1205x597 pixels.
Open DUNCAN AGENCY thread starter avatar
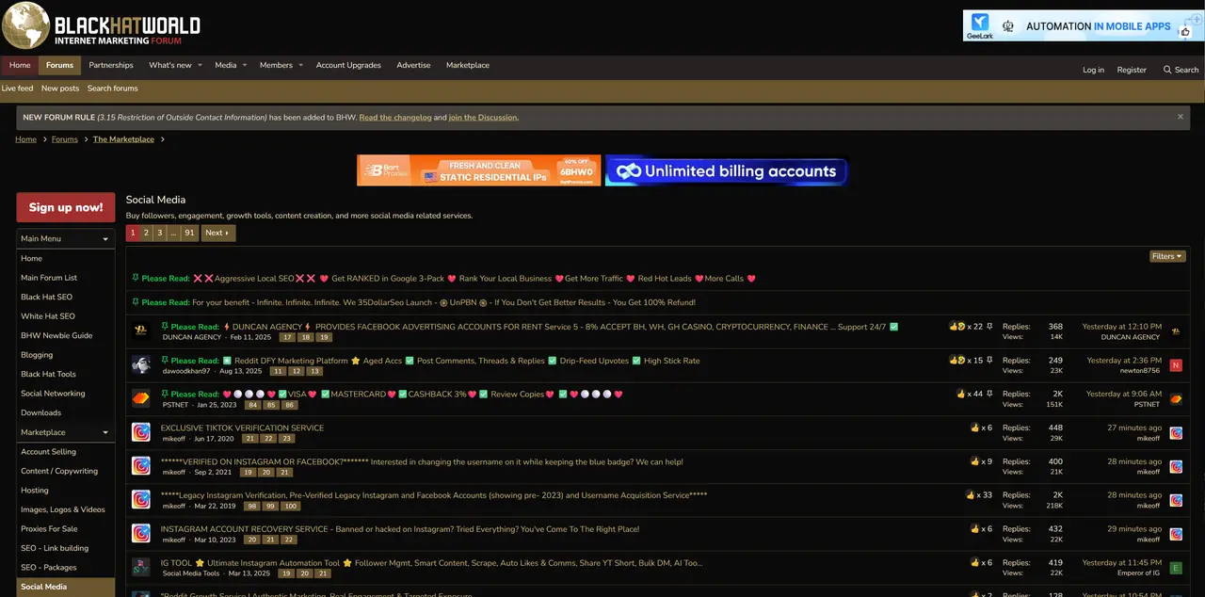pyautogui.click(x=140, y=331)
